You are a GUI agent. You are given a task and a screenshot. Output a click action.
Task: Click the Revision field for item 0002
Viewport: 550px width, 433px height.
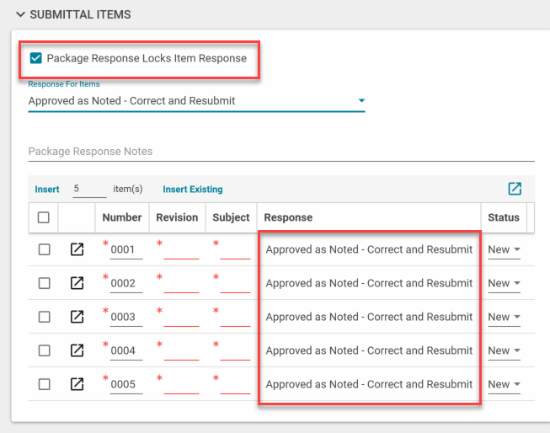pyautogui.click(x=181, y=284)
